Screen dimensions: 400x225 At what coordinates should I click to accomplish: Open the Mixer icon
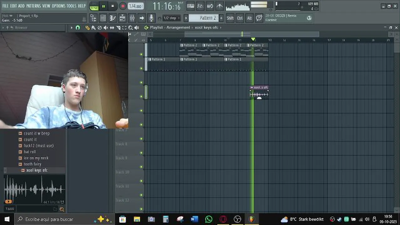click(132, 18)
